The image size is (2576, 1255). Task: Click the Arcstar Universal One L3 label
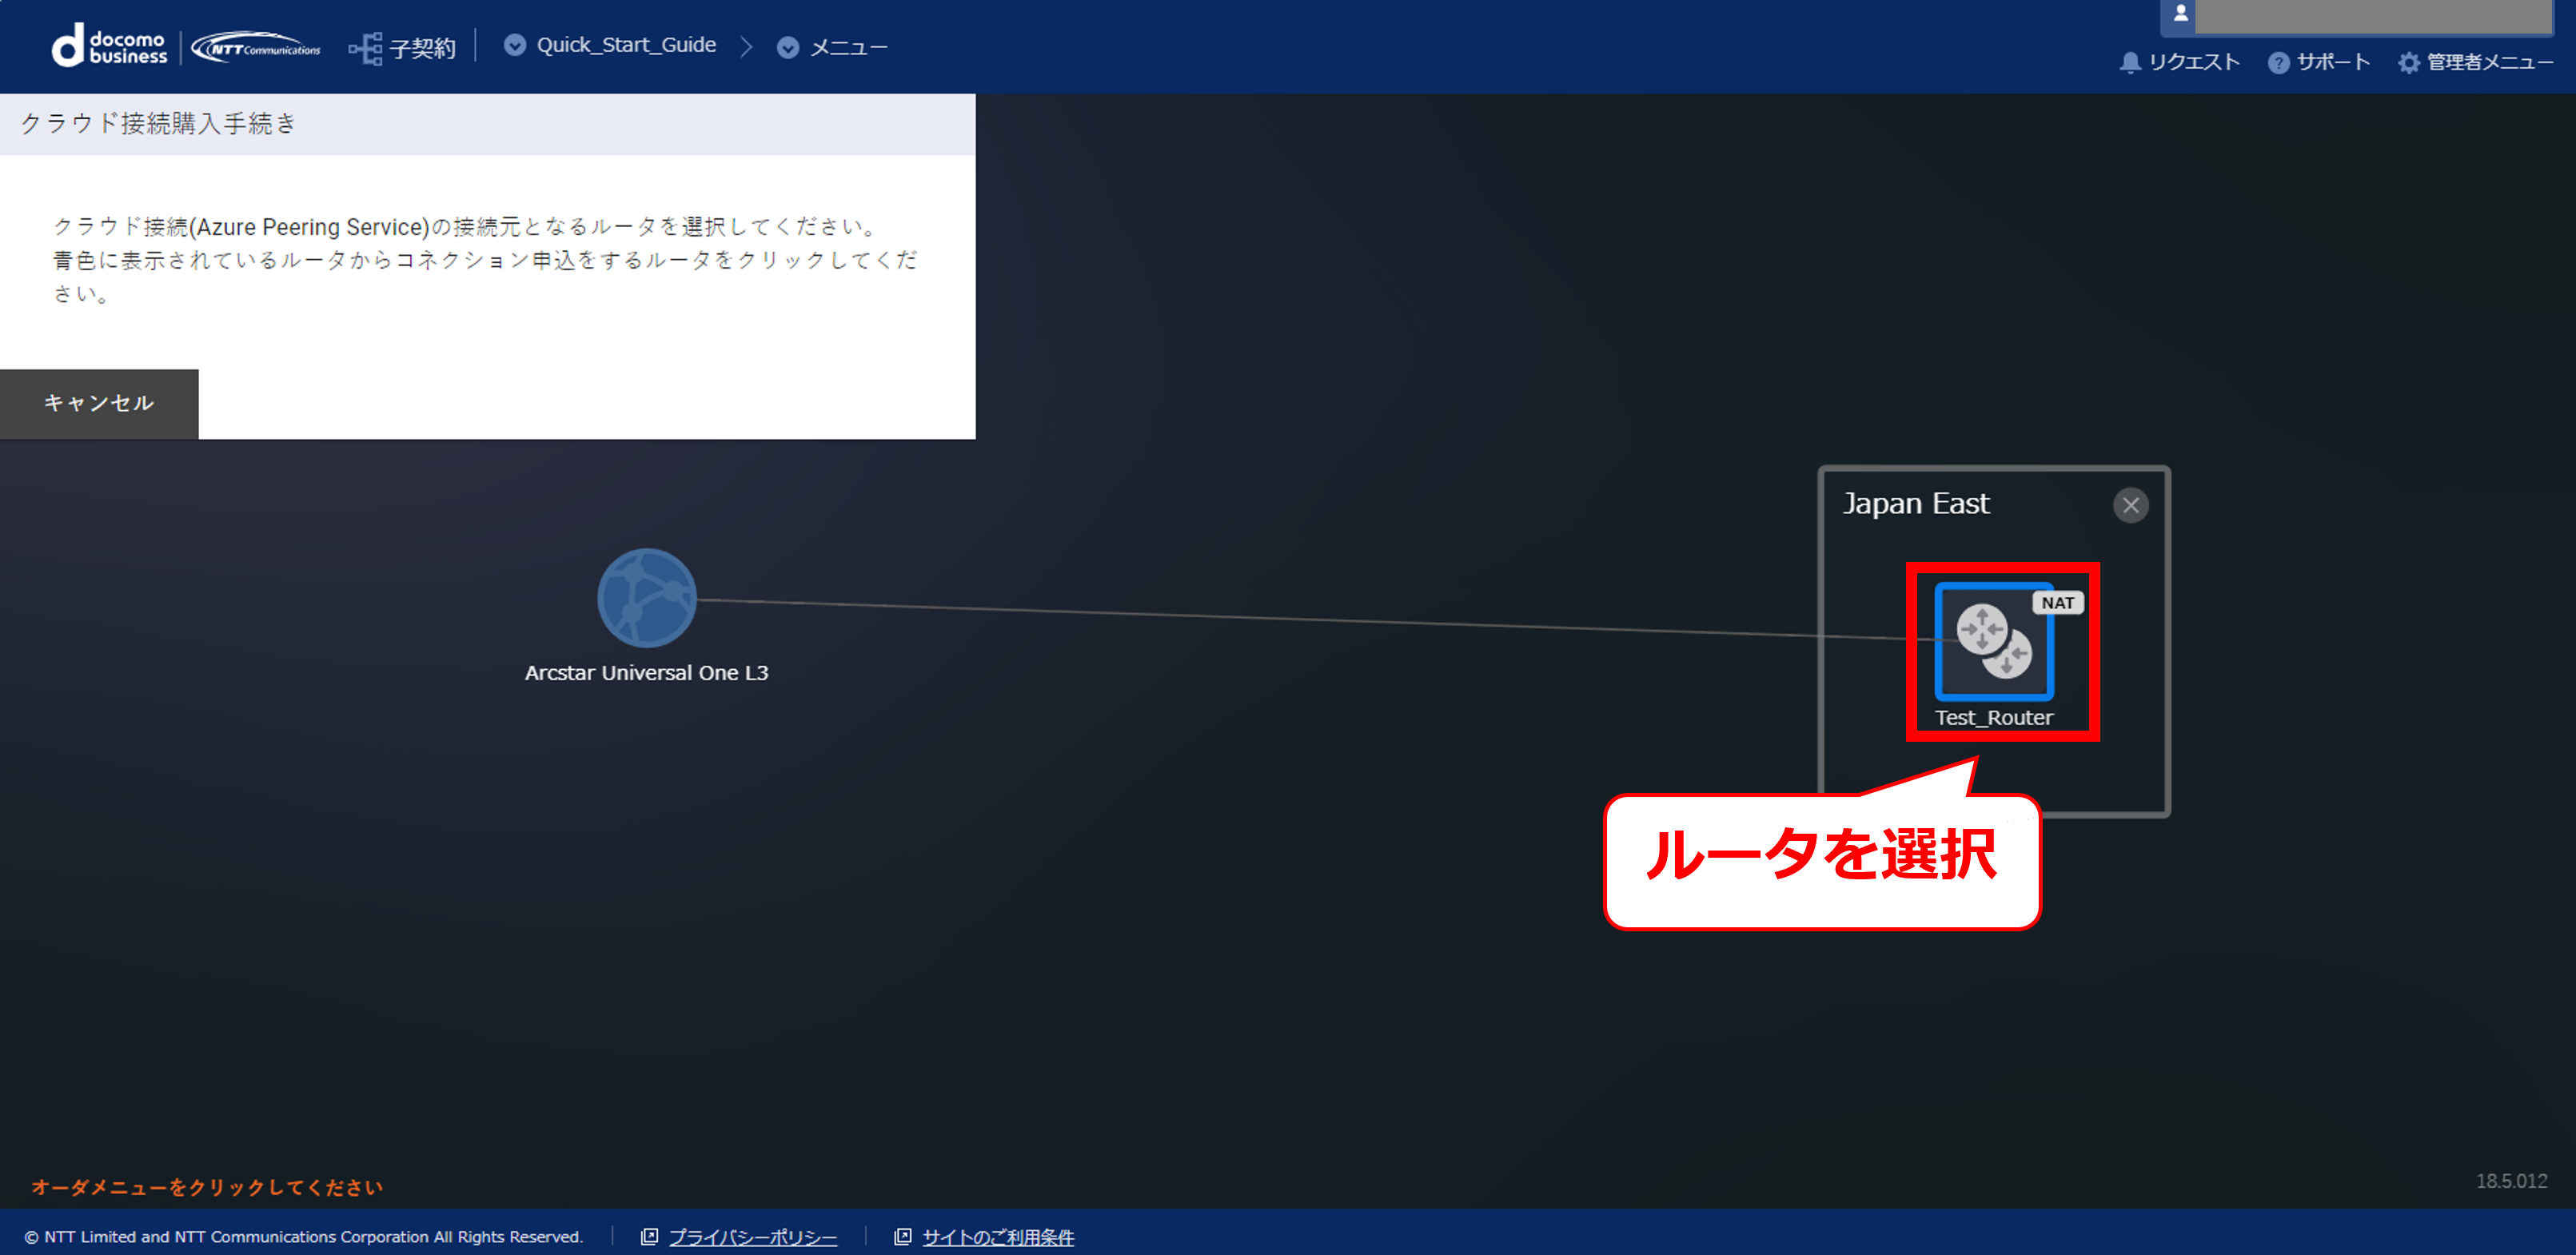646,673
